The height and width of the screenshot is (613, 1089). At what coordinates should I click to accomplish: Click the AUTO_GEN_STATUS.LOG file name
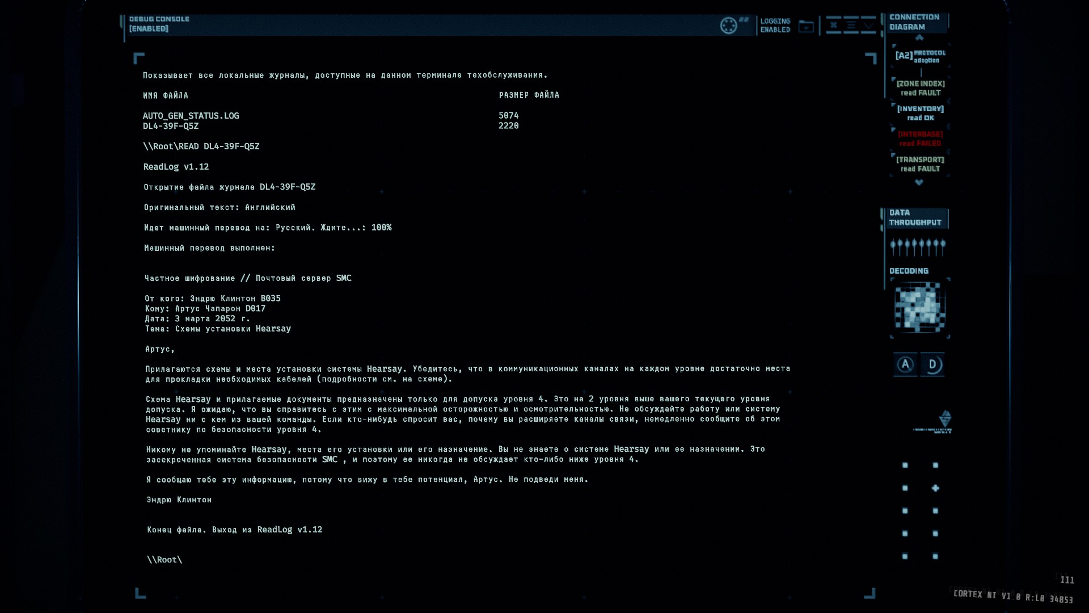click(x=191, y=116)
